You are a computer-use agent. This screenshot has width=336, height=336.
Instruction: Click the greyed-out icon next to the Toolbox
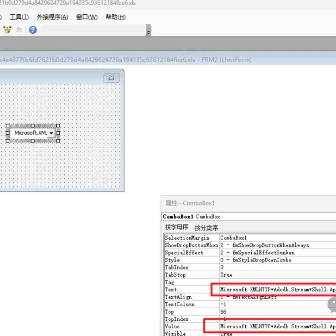pyautogui.click(x=19, y=30)
